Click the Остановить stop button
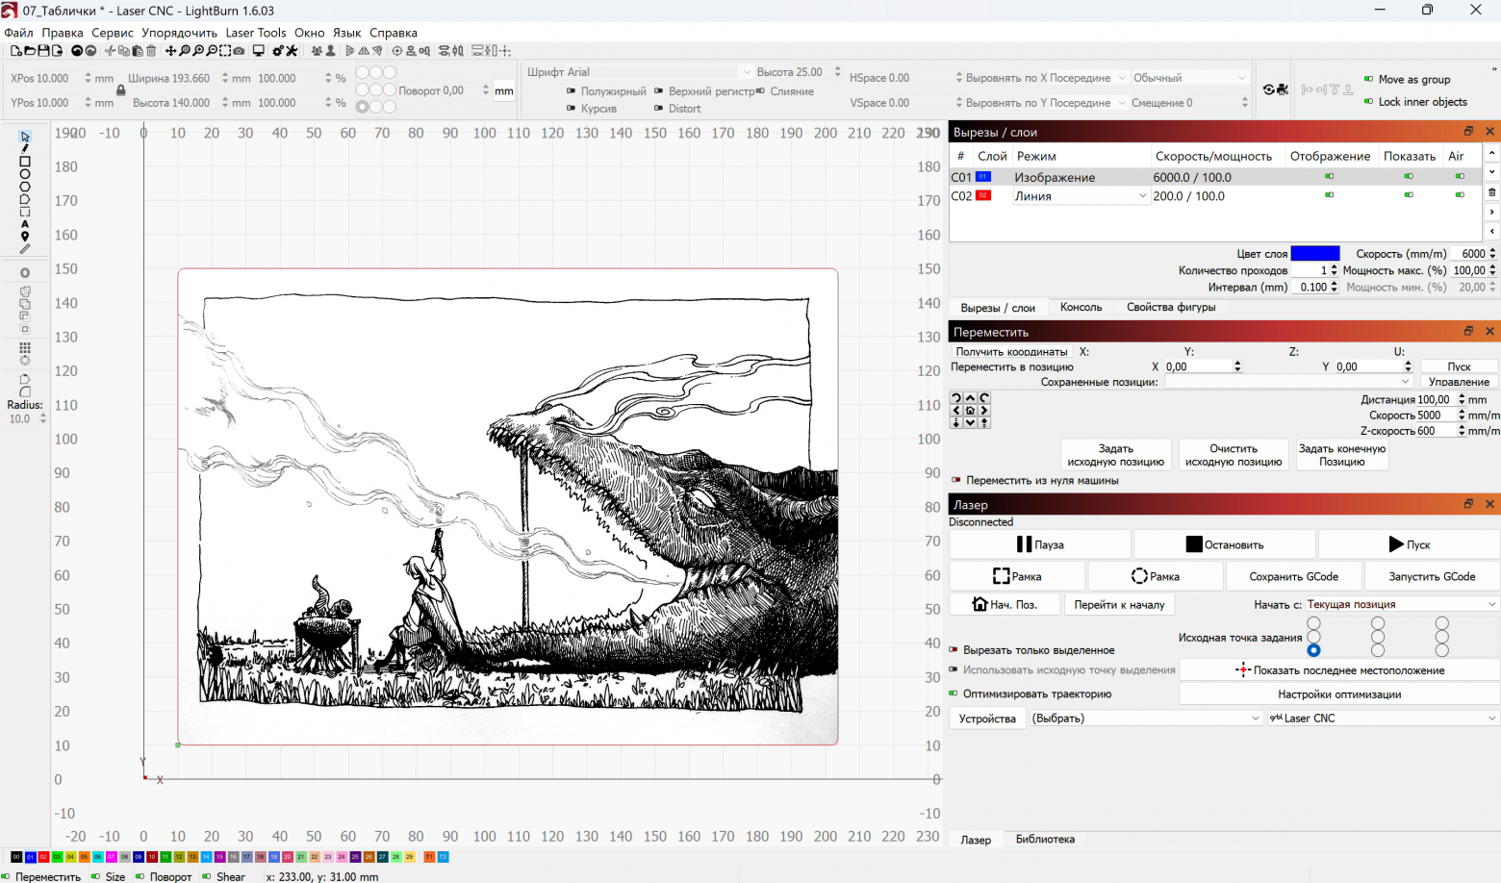Viewport: 1501px width, 883px height. pyautogui.click(x=1225, y=544)
